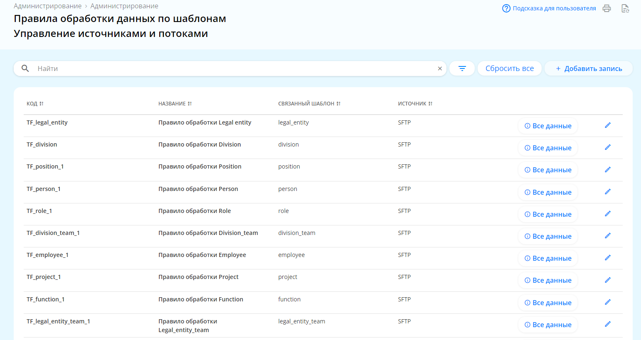Click the Сбросить все button
The image size is (641, 340).
pyautogui.click(x=509, y=68)
